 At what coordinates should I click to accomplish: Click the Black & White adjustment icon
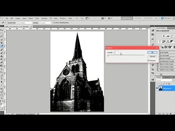172,41
